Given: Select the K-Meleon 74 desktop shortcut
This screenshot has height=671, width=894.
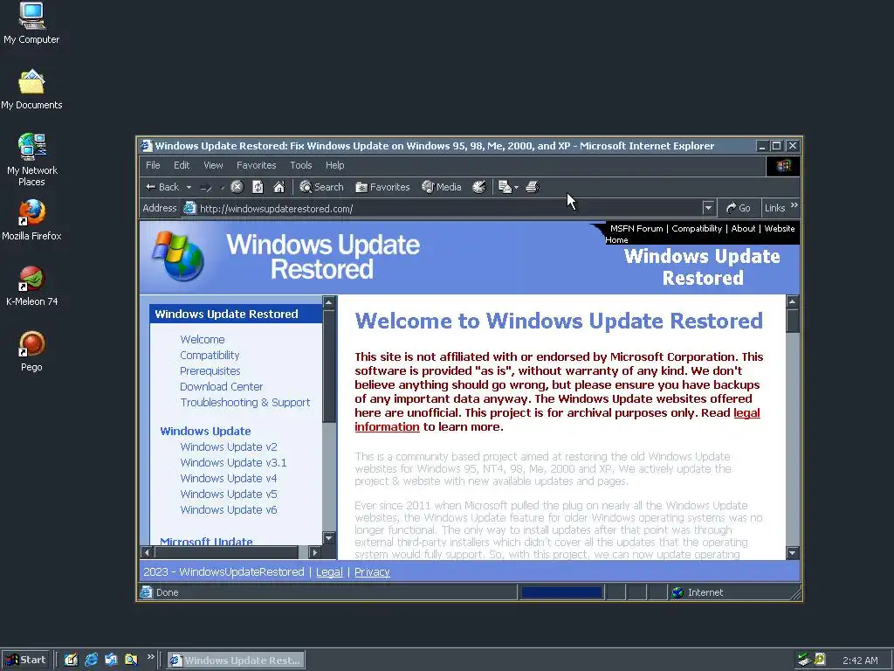Looking at the screenshot, I should 31,287.
